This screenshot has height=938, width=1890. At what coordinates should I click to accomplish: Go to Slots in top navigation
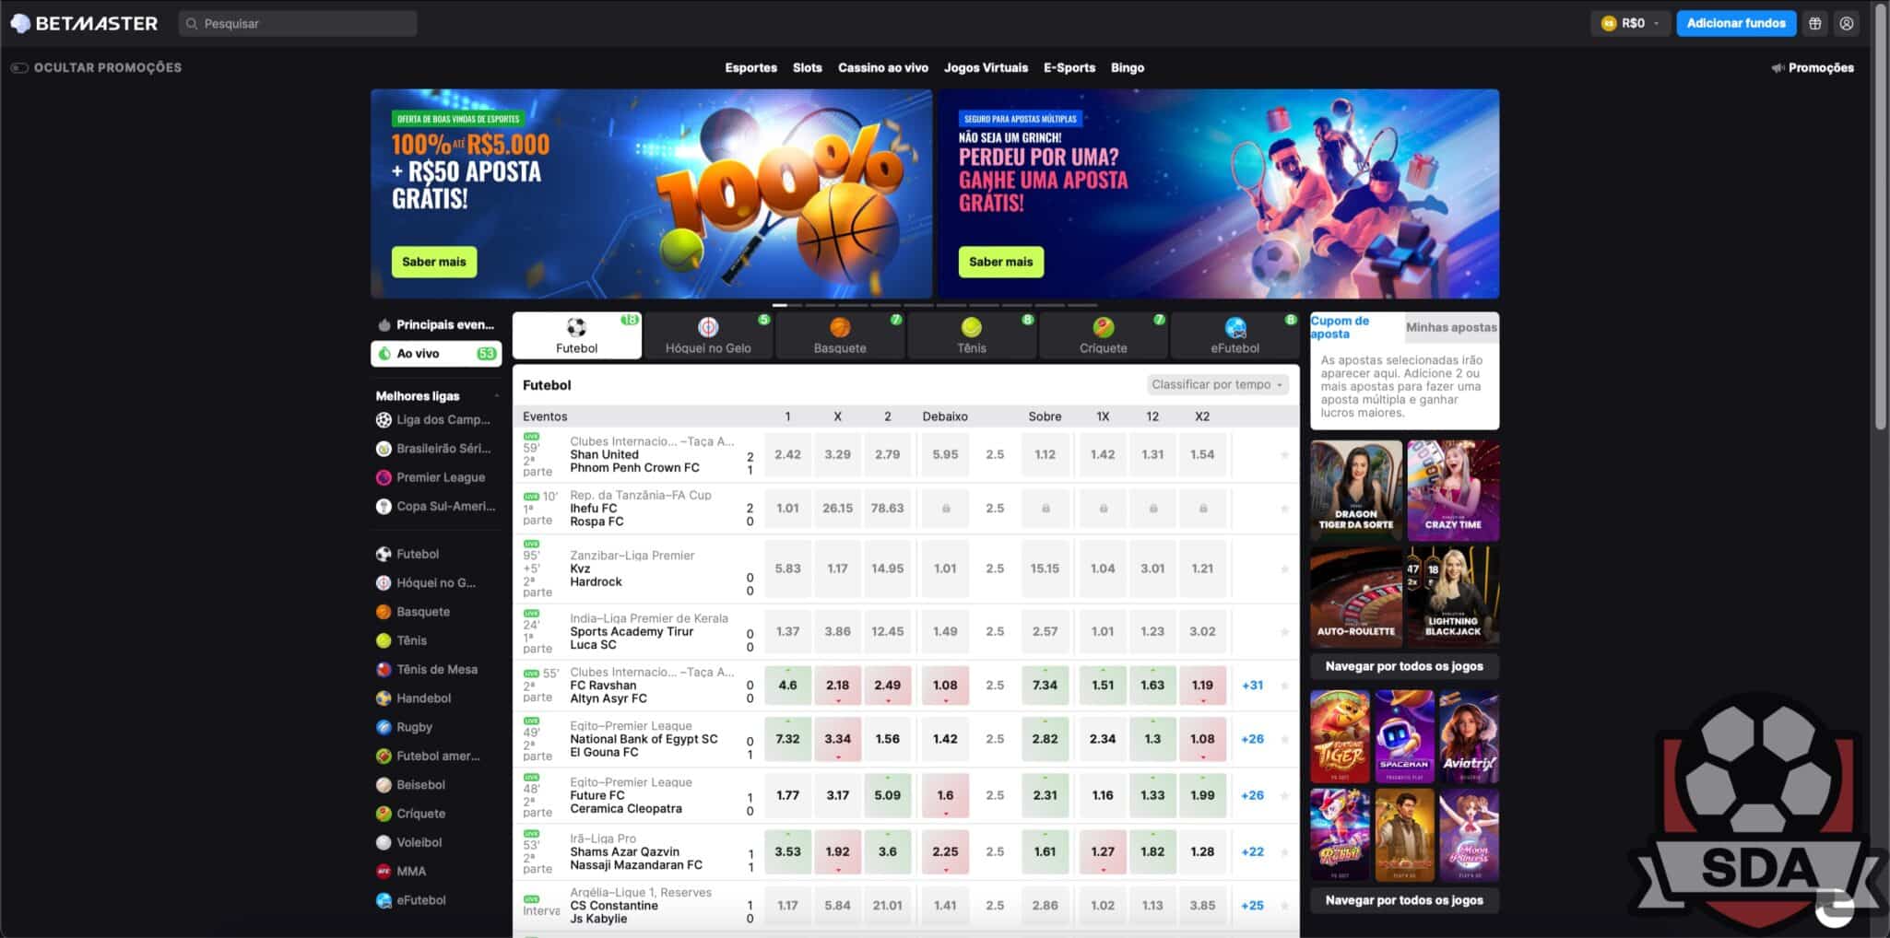pyautogui.click(x=808, y=68)
